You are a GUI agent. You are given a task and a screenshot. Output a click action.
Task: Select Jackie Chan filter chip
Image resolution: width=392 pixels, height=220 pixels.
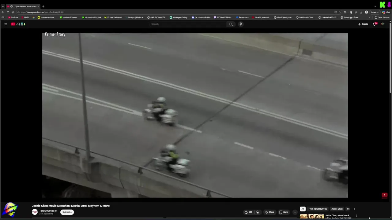point(337,209)
